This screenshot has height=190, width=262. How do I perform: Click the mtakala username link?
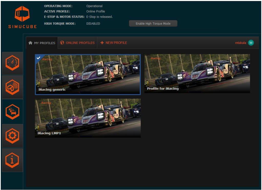[240, 43]
